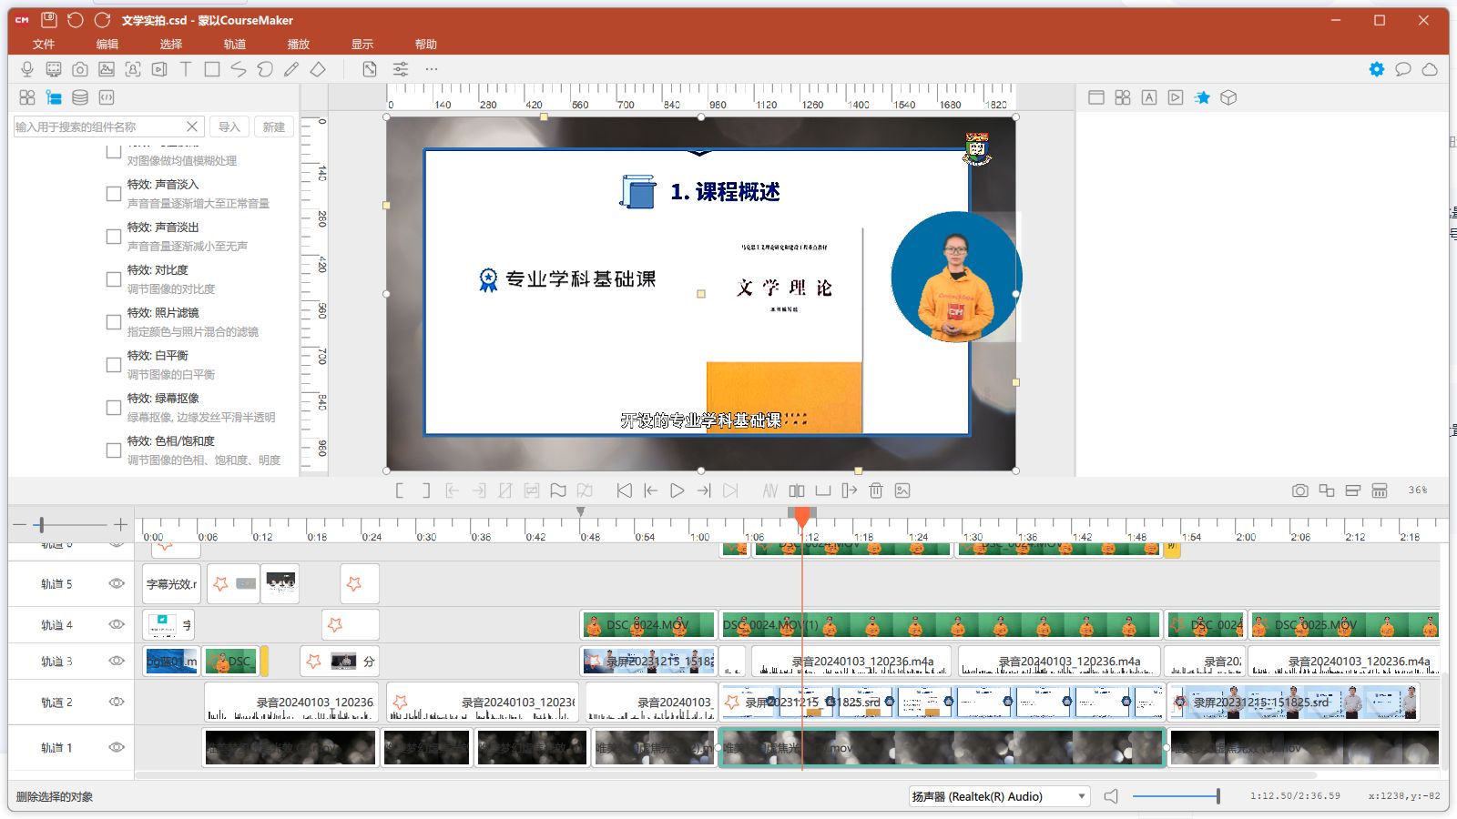
Task: Open the 3D cube panel icon
Action: click(1228, 97)
